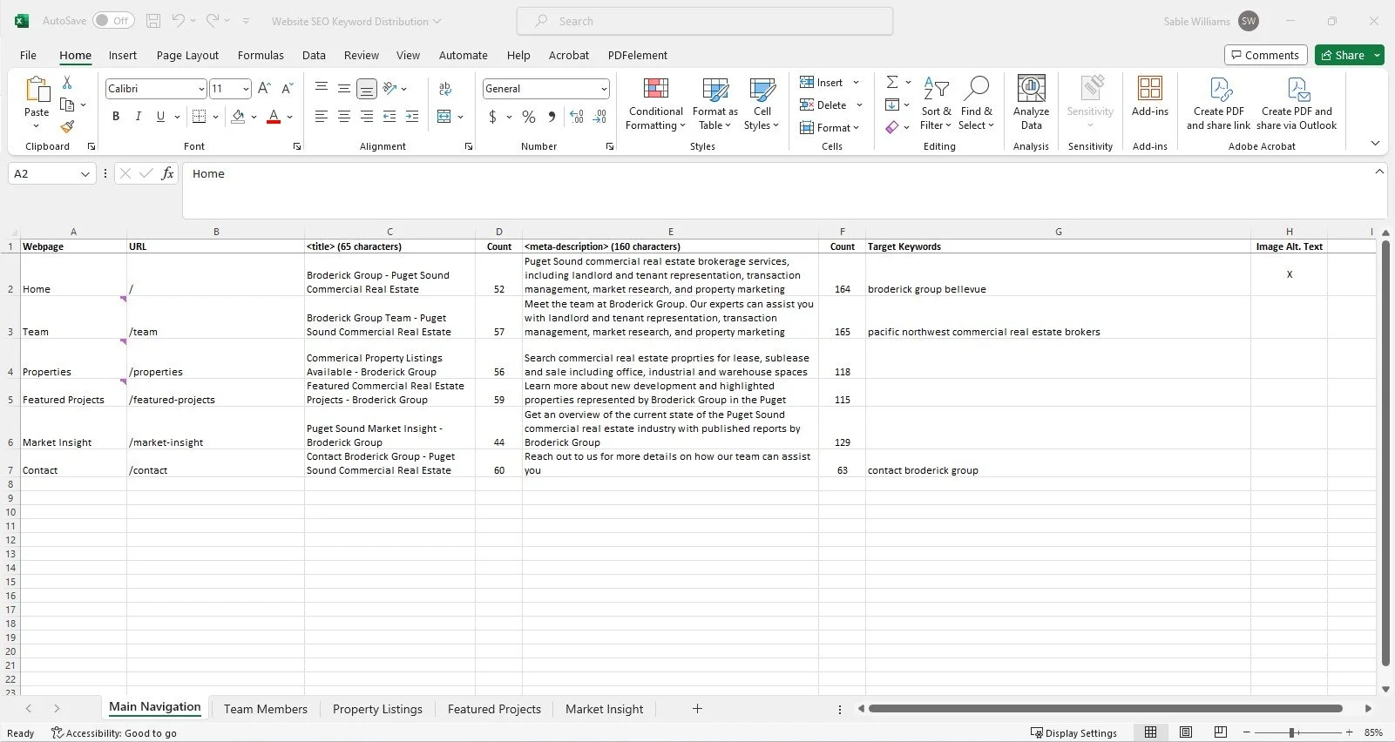This screenshot has height=742, width=1395.
Task: Collapse the ribbon with chevron arrow
Action: click(1375, 144)
